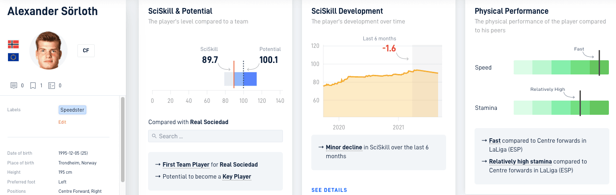This screenshot has width=616, height=195.
Task: Click the Fast speed comparison link
Action: pos(495,140)
